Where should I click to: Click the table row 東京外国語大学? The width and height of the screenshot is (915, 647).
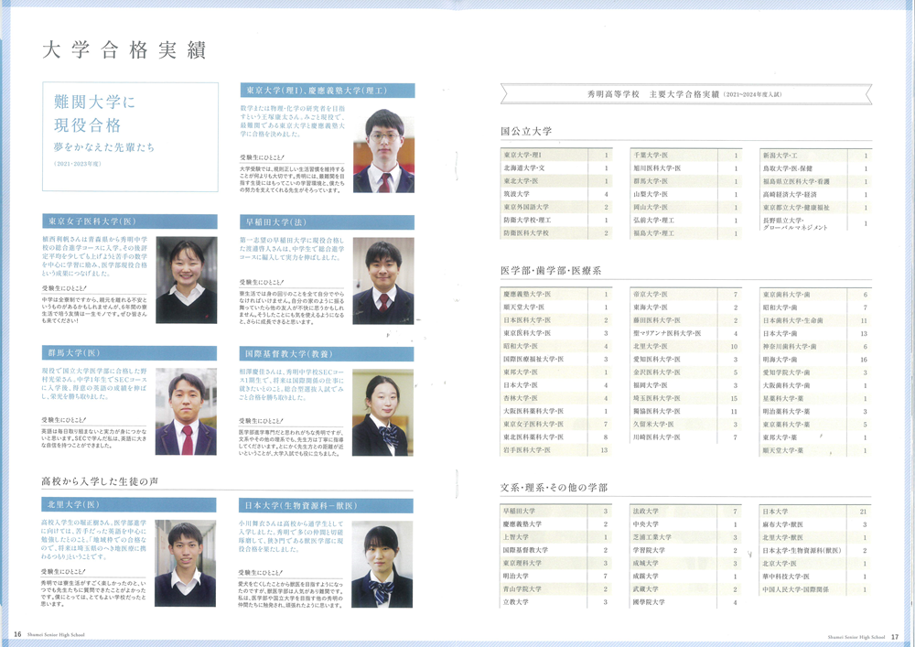556,207
